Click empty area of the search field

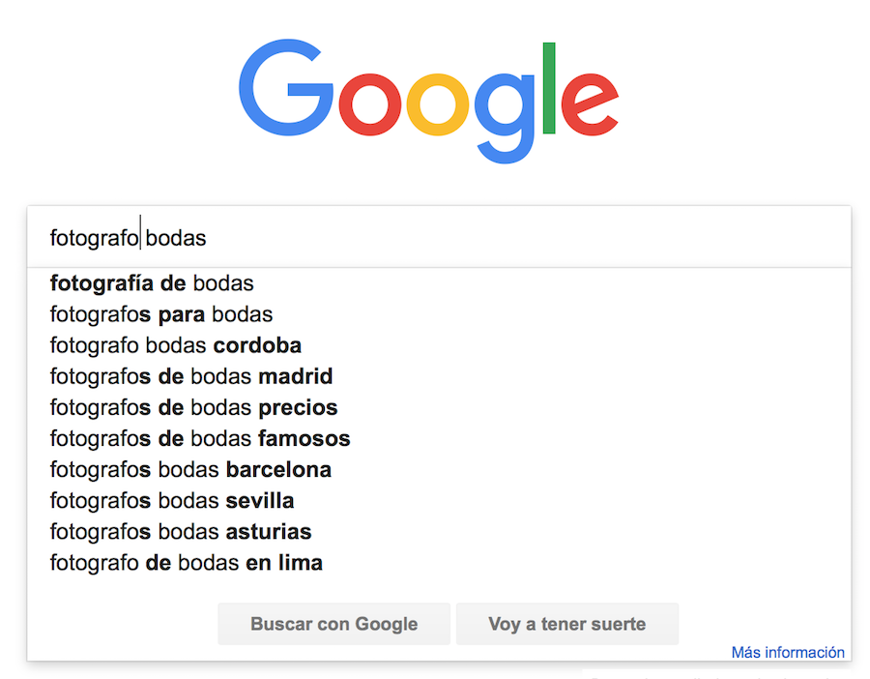coord(527,238)
